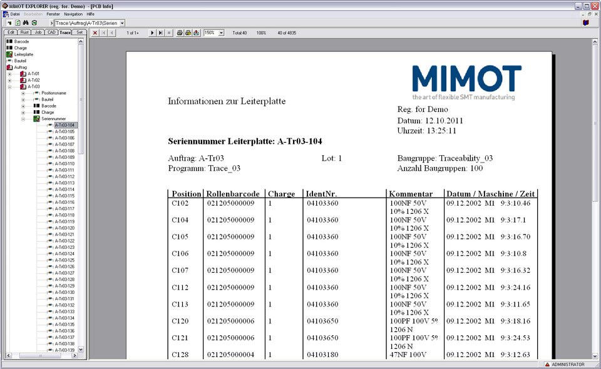Open the 150% zoom level dropdown
The image size is (601, 369).
click(221, 33)
